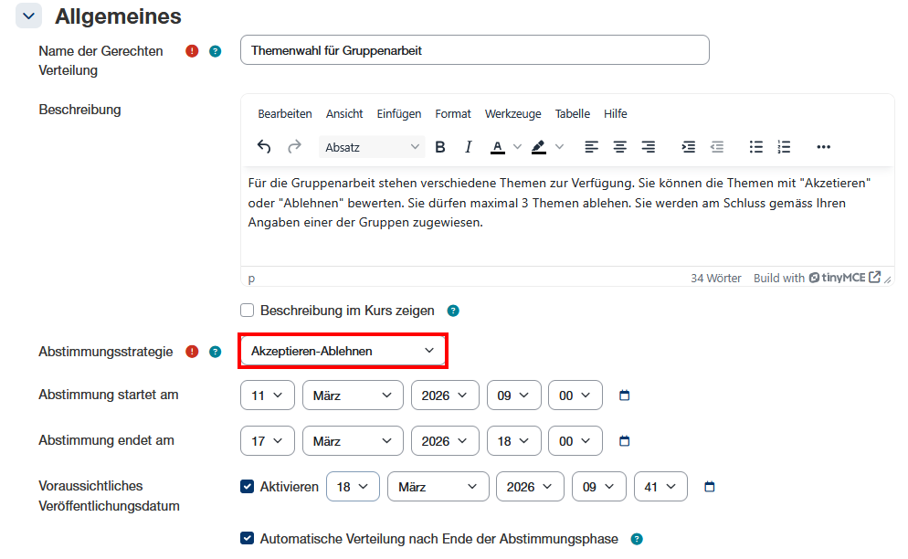
Task: Enable Beschreibung im Kurs zeigen checkbox
Action: tap(247, 311)
